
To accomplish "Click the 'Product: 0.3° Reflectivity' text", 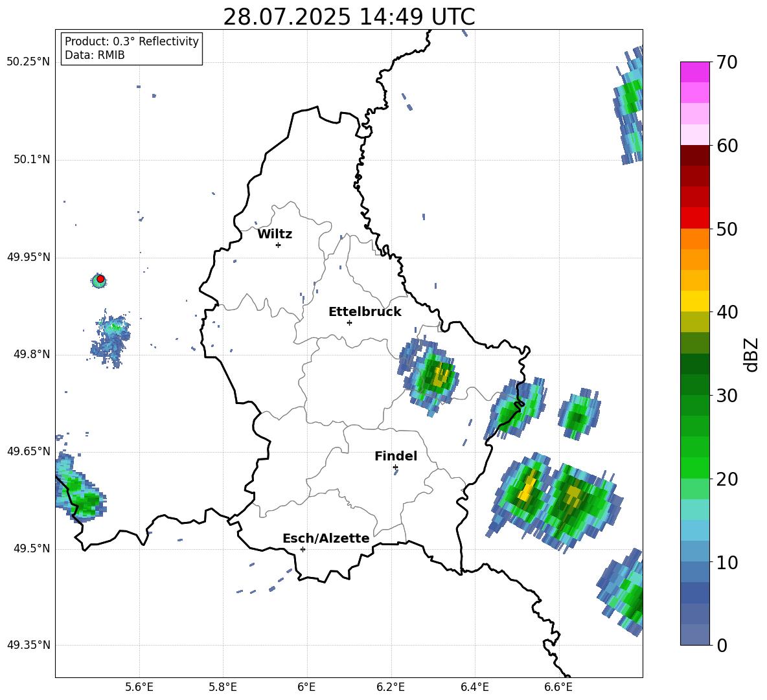I will coord(132,41).
